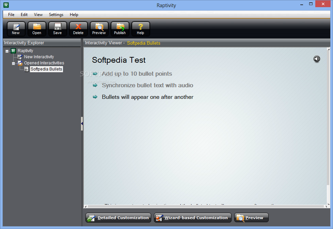The width and height of the screenshot is (333, 229).
Task: Click the Opened Interactivities folder icon
Action: coord(20,63)
